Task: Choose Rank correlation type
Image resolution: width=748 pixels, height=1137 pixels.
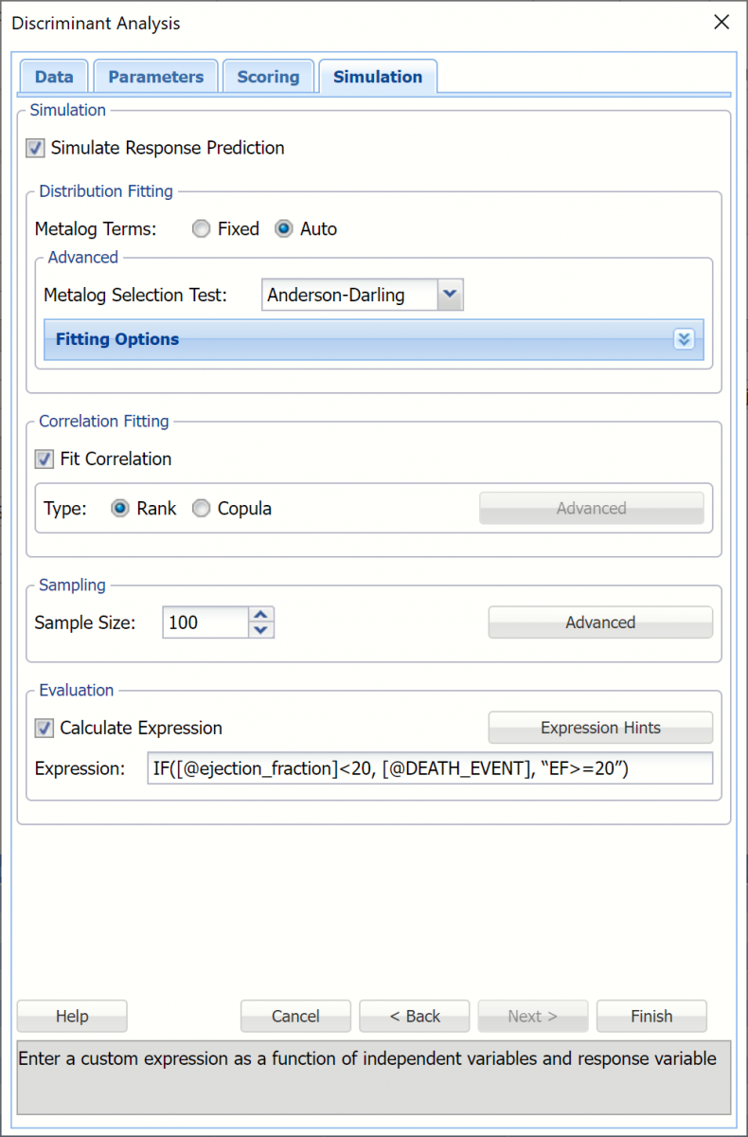Action: (120, 509)
